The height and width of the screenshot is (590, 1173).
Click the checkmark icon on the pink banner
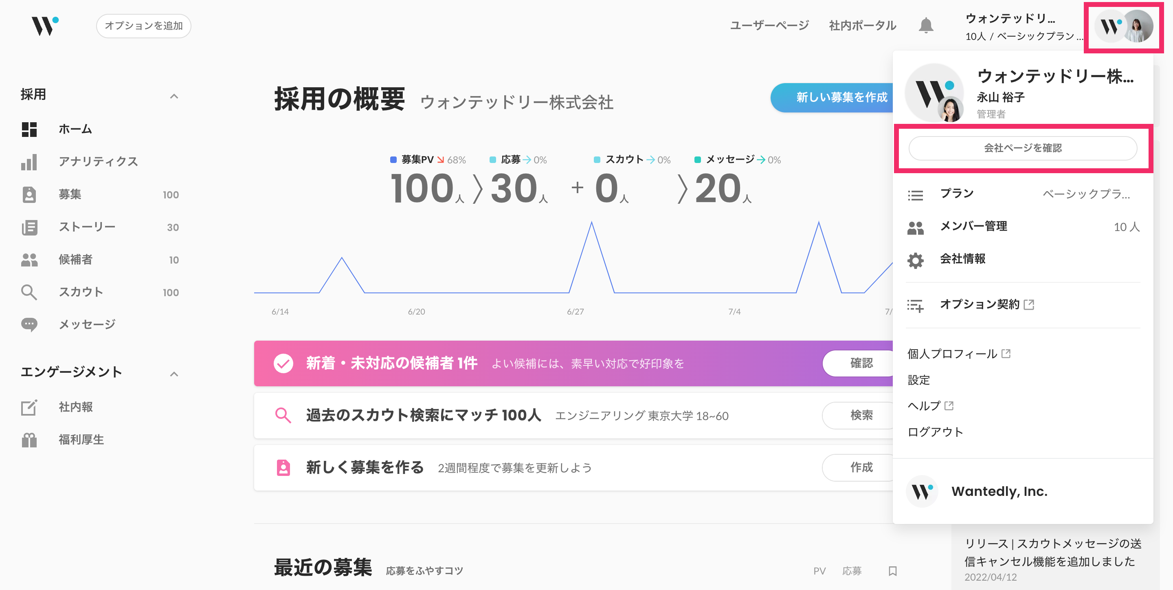283,363
